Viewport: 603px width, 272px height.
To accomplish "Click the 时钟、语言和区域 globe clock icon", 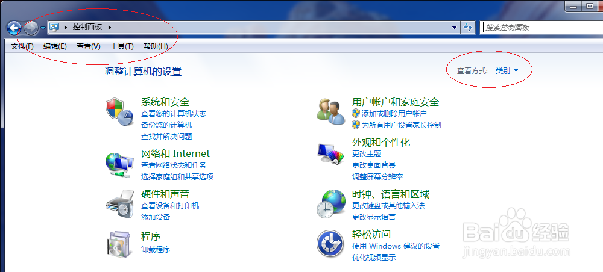I will click(331, 204).
